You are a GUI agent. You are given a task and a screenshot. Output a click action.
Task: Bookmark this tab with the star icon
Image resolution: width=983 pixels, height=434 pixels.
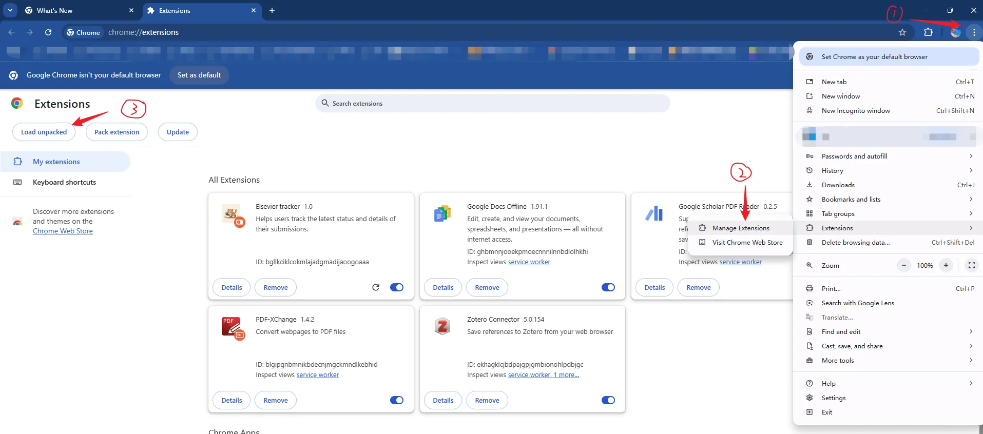[902, 32]
